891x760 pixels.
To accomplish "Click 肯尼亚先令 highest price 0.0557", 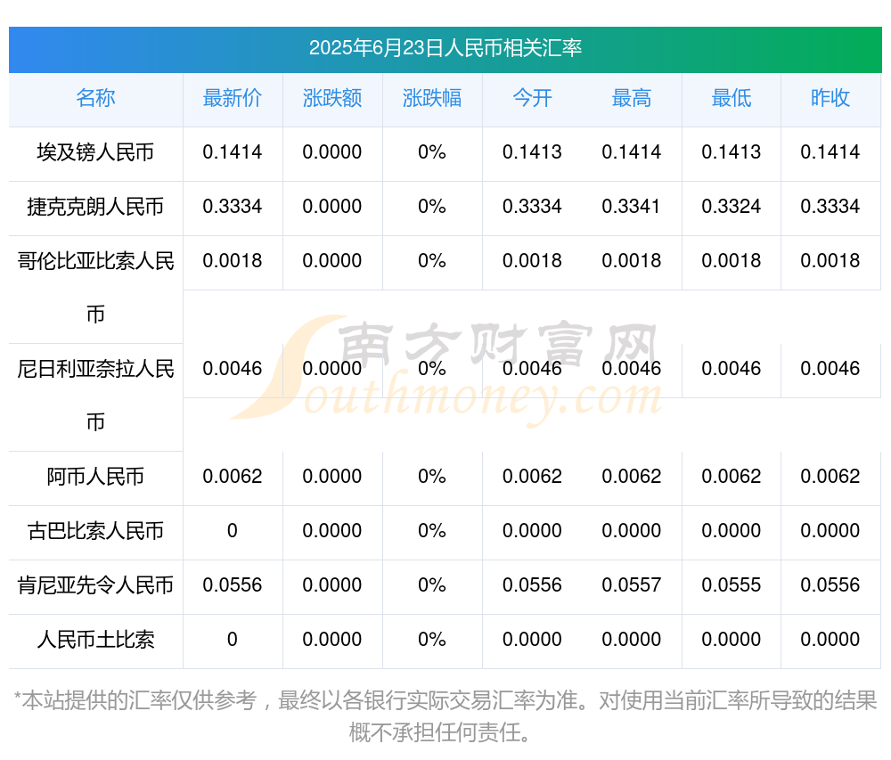I will click(632, 585).
